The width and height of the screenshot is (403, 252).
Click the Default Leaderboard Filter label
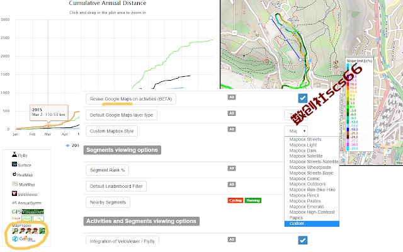click(116, 186)
